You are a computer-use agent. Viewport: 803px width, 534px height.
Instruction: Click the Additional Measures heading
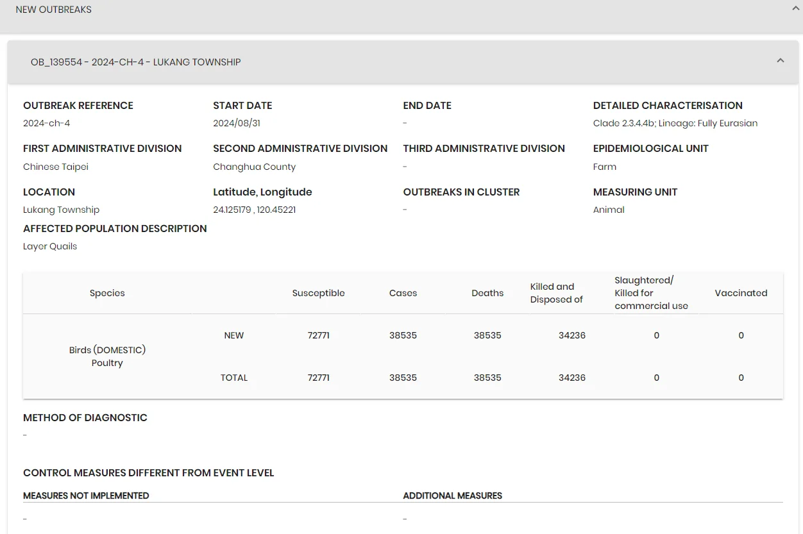(x=453, y=496)
